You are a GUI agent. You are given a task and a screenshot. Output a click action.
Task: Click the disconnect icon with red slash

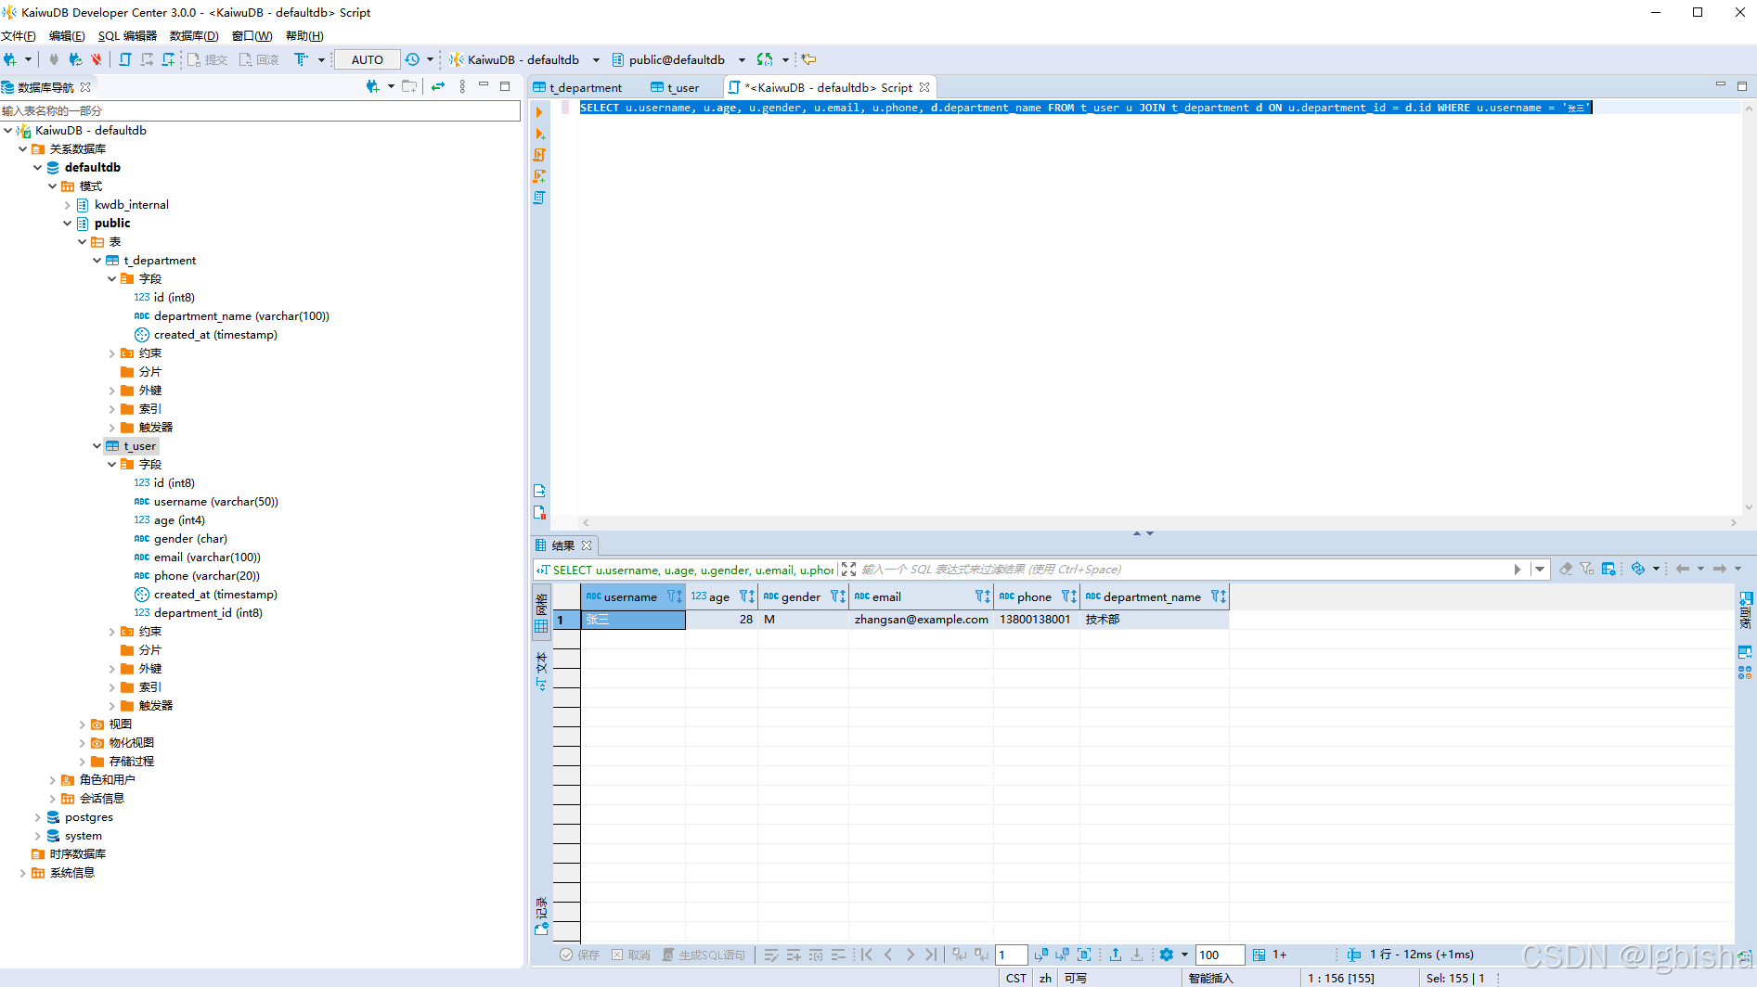pyautogui.click(x=96, y=59)
